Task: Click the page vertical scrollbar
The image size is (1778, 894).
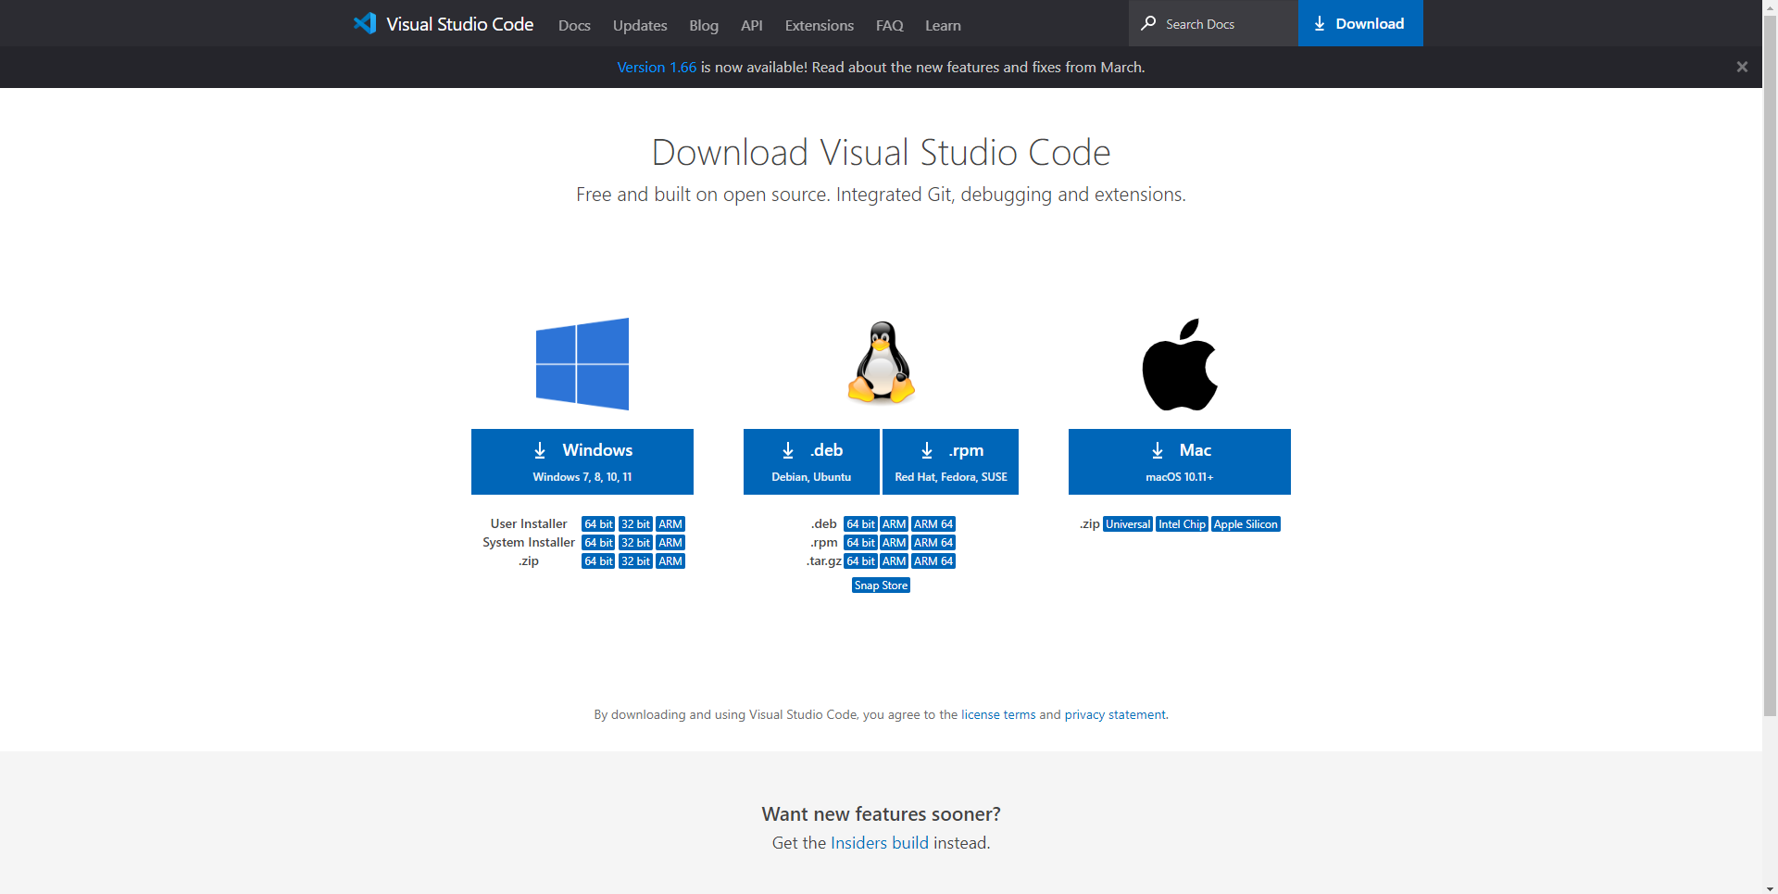Action: pos(1770,371)
